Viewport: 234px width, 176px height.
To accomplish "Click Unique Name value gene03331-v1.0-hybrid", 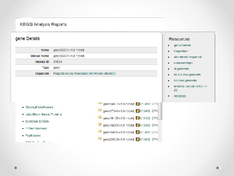I will (69, 56).
